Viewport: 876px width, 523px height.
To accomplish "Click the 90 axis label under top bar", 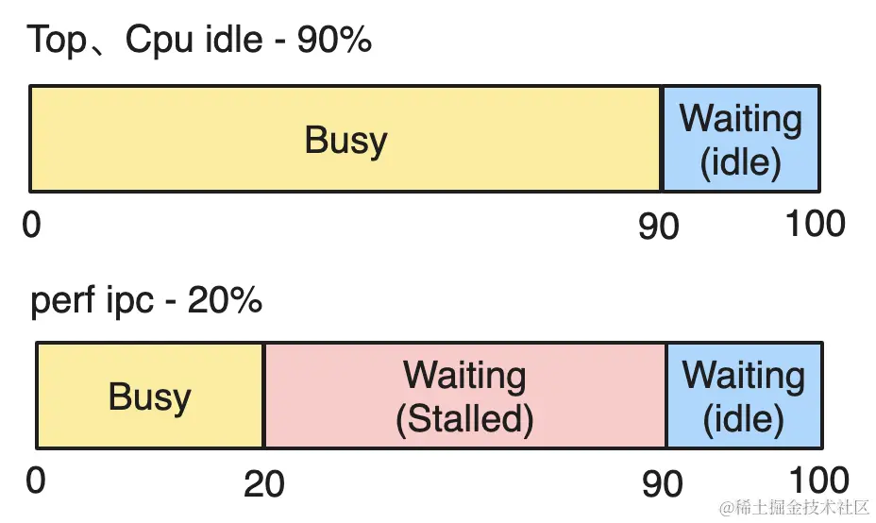I will coord(659,227).
